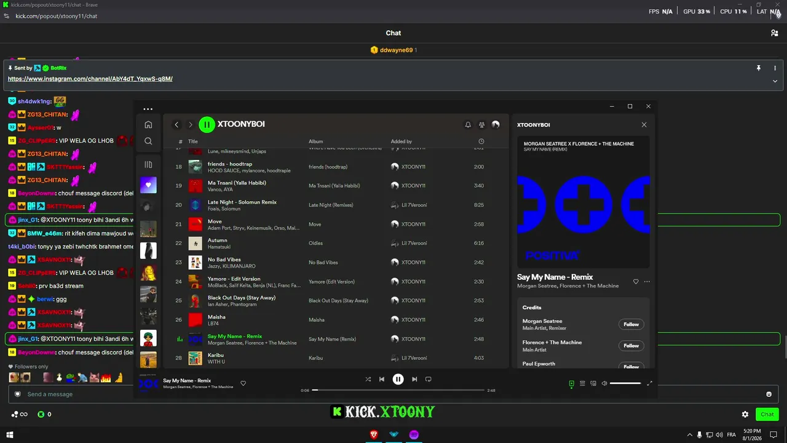Open pinned message options menu

click(x=775, y=68)
